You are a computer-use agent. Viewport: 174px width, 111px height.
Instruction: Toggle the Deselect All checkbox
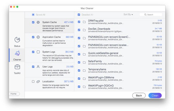pos(79,14)
